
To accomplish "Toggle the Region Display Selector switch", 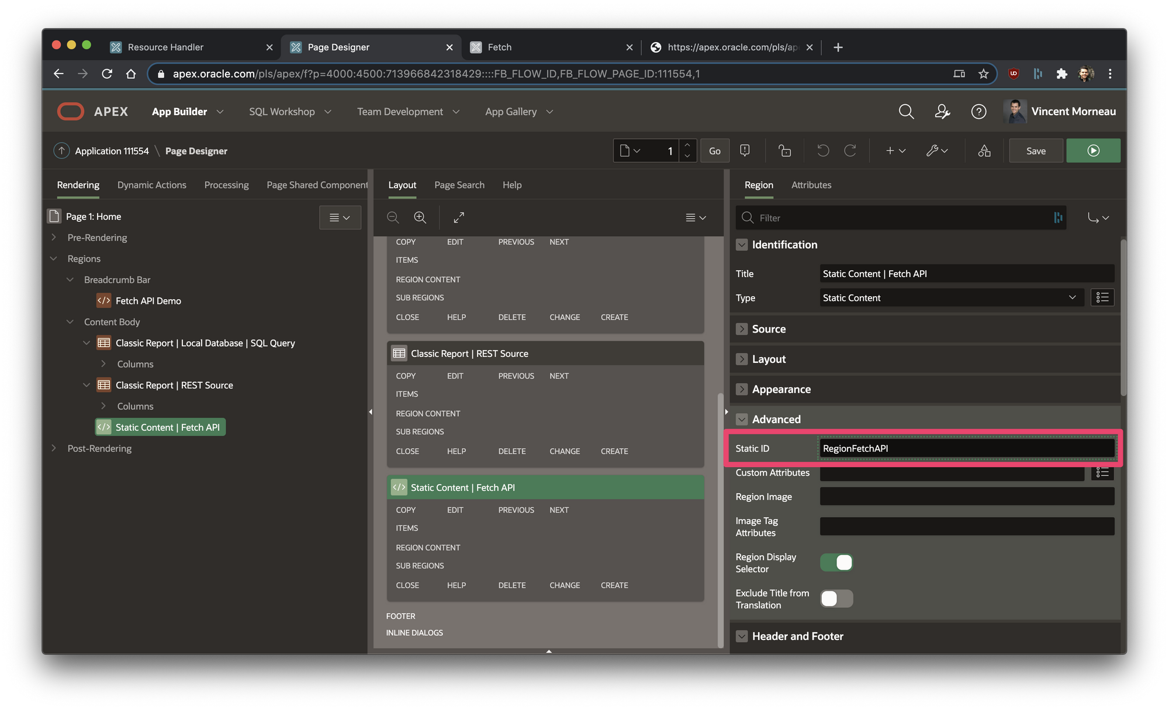I will pyautogui.click(x=836, y=563).
